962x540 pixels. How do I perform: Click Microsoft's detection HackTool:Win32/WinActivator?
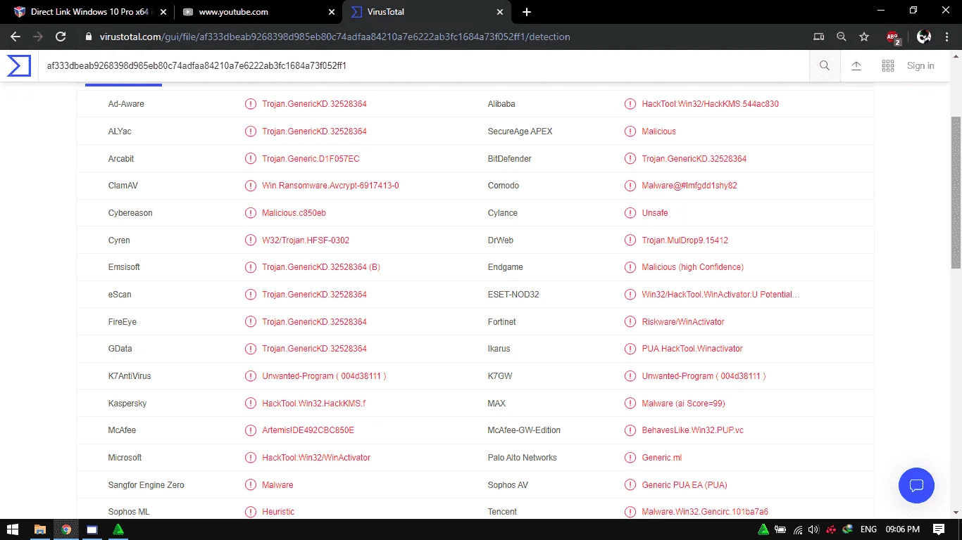pyautogui.click(x=316, y=458)
